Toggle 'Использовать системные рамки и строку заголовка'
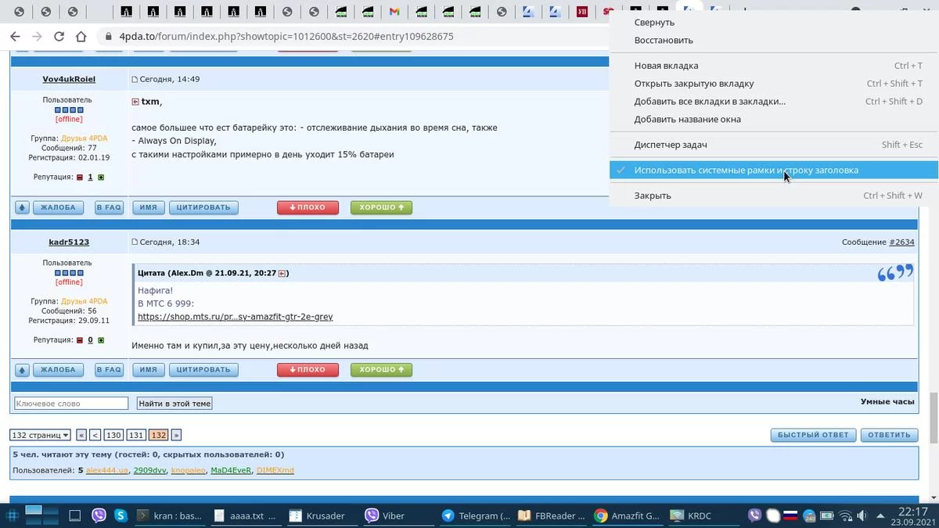This screenshot has width=939, height=528. (x=774, y=170)
